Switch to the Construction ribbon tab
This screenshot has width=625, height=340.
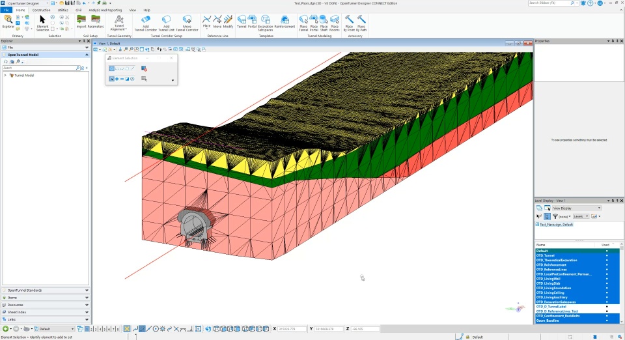click(41, 10)
